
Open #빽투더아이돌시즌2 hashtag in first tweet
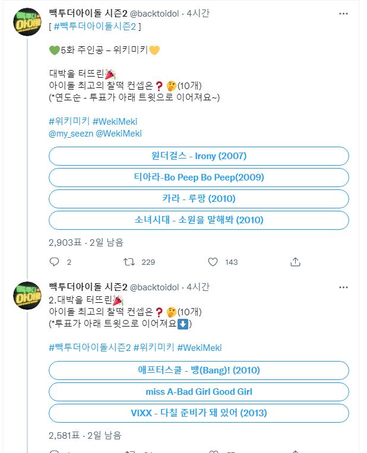tap(95, 27)
